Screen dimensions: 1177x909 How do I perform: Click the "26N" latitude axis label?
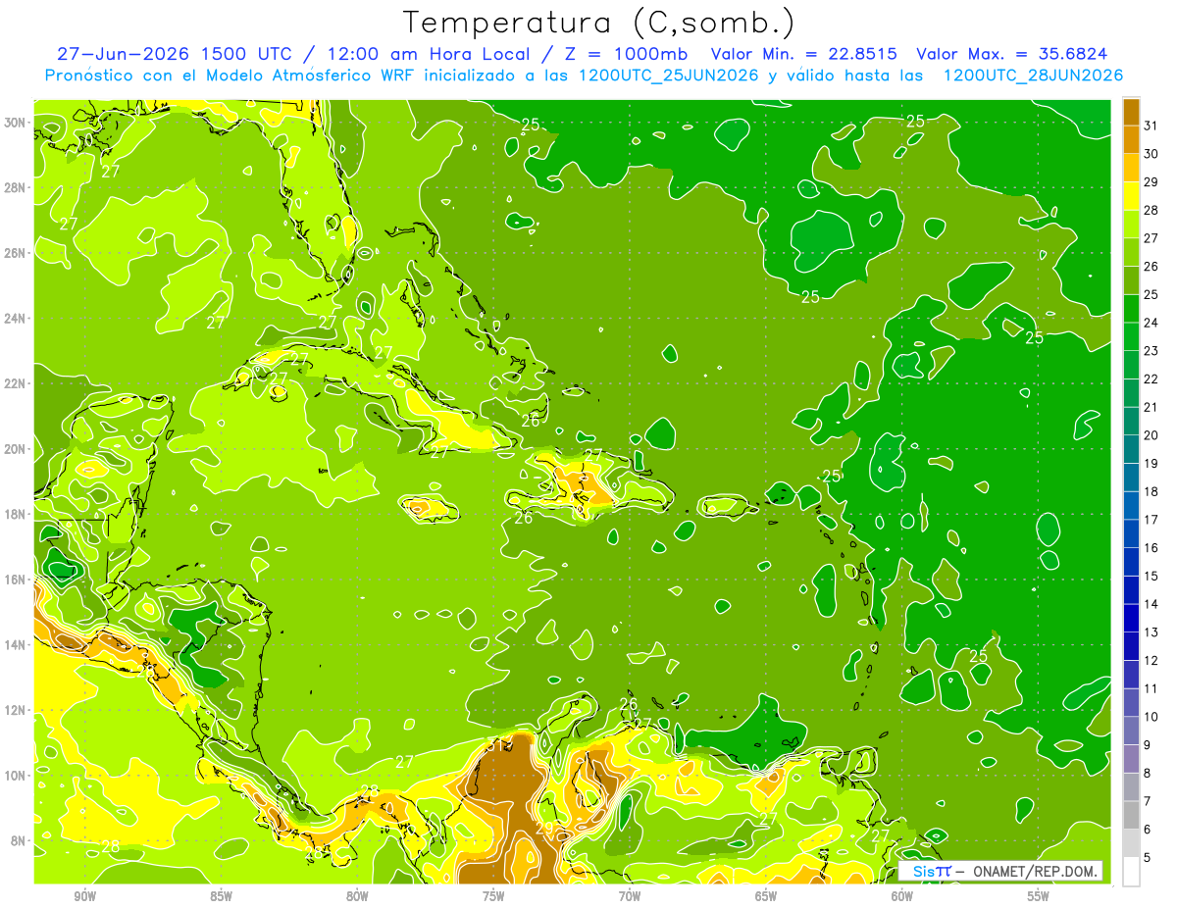click(x=17, y=253)
